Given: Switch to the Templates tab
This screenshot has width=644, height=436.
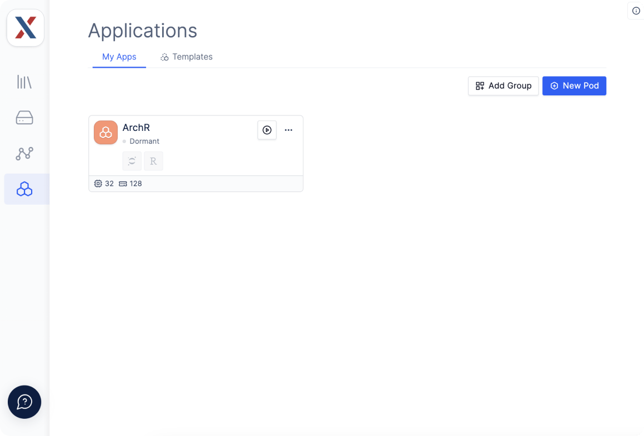Looking at the screenshot, I should 187,57.
